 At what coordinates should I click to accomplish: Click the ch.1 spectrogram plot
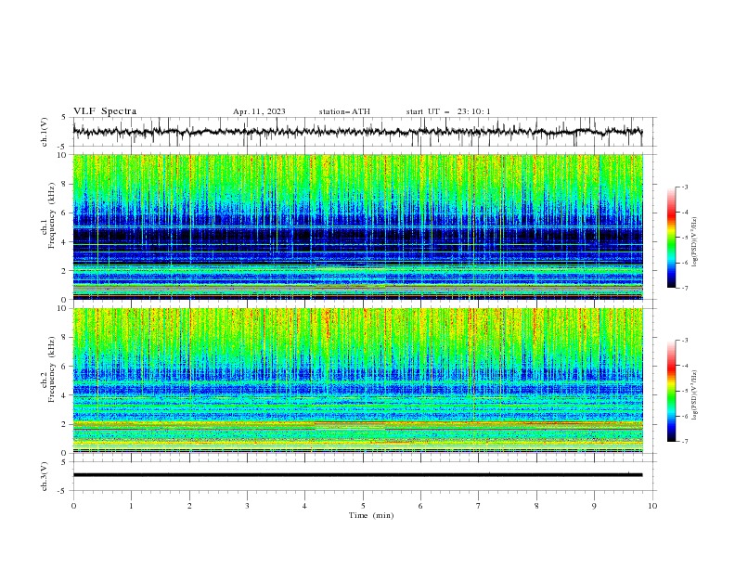(358, 226)
